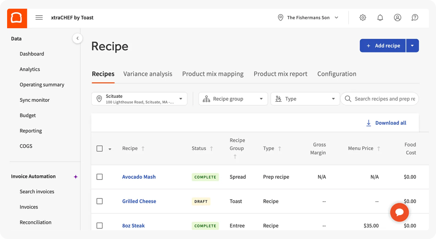This screenshot has width=436, height=239.
Task: Open notifications bell icon
Action: [380, 17]
